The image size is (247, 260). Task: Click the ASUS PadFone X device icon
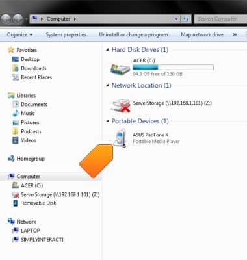click(120, 138)
